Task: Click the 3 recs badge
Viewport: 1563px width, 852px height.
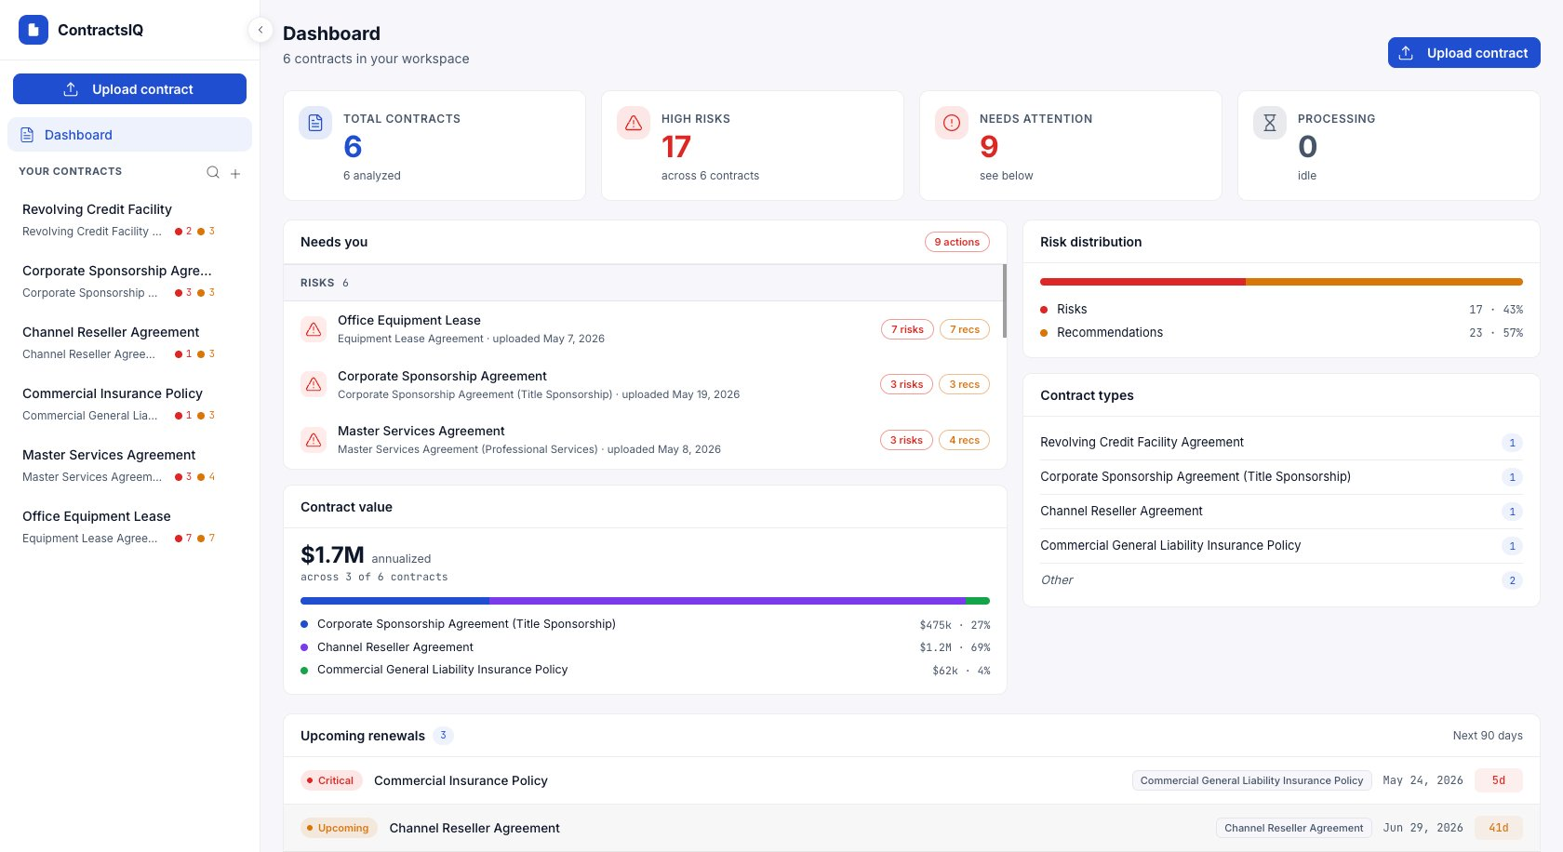Action: (965, 384)
